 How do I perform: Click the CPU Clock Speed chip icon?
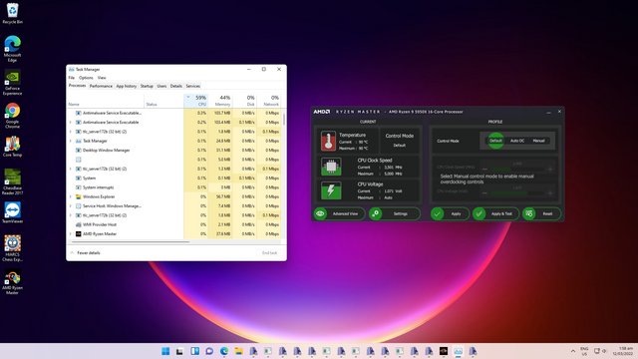pos(331,167)
